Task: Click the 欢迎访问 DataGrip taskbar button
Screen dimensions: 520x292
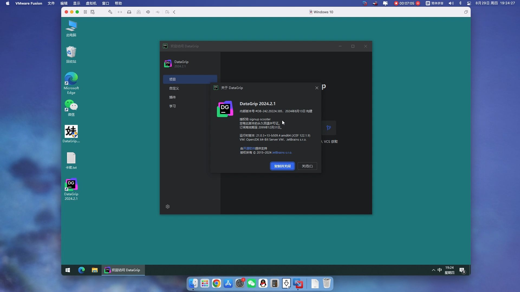Action: click(123, 270)
